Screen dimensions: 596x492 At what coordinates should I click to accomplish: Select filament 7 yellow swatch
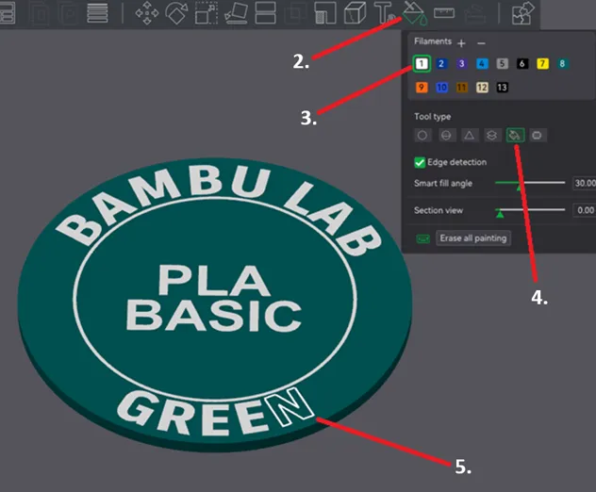(x=542, y=63)
